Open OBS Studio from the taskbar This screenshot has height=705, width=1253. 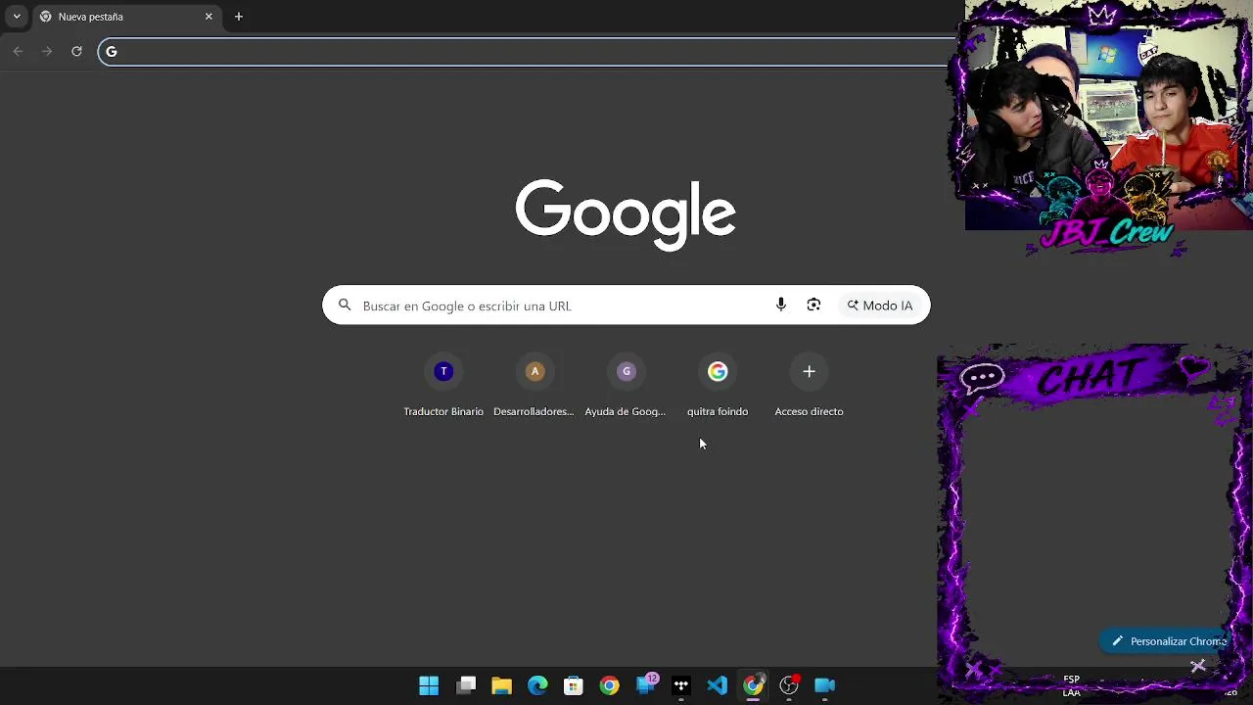pyautogui.click(x=789, y=685)
